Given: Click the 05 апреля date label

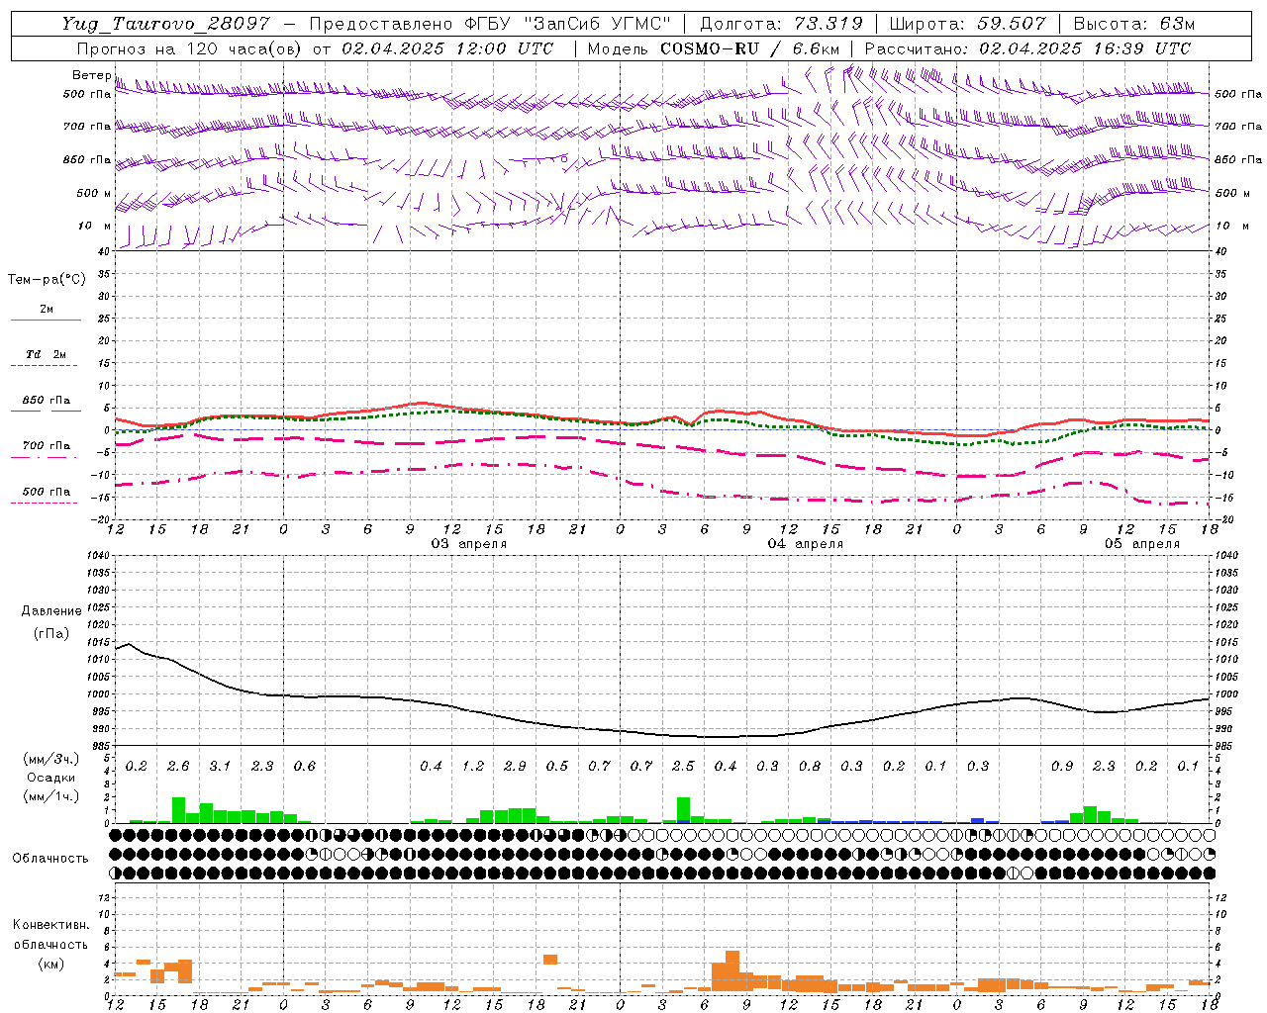Looking at the screenshot, I should [x=1142, y=543].
